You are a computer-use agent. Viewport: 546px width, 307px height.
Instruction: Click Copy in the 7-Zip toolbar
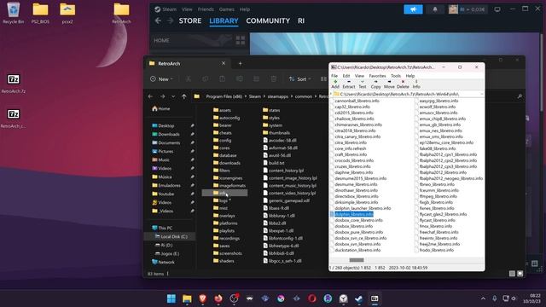[375, 84]
